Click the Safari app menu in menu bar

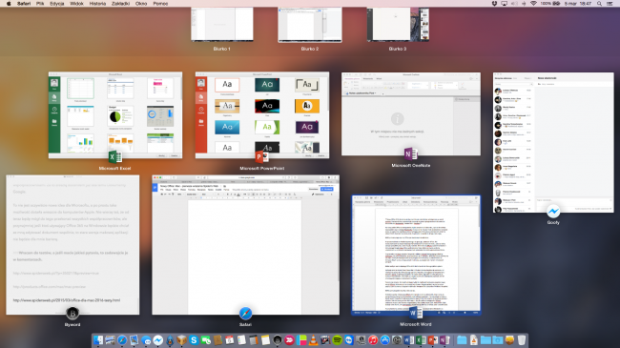pos(24,4)
